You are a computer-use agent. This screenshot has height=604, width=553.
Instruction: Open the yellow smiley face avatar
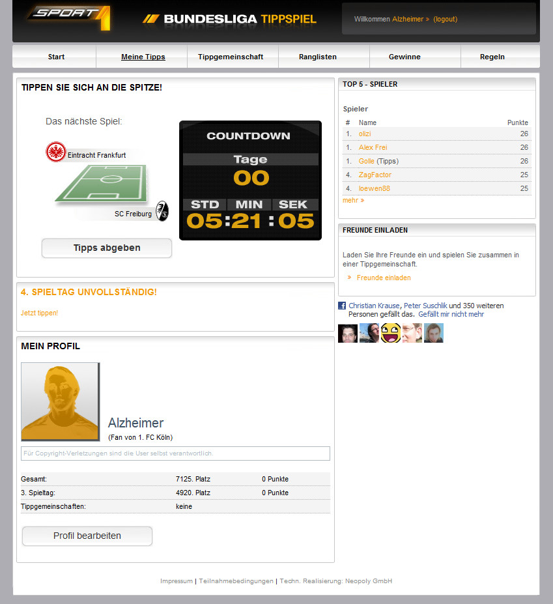coord(391,333)
